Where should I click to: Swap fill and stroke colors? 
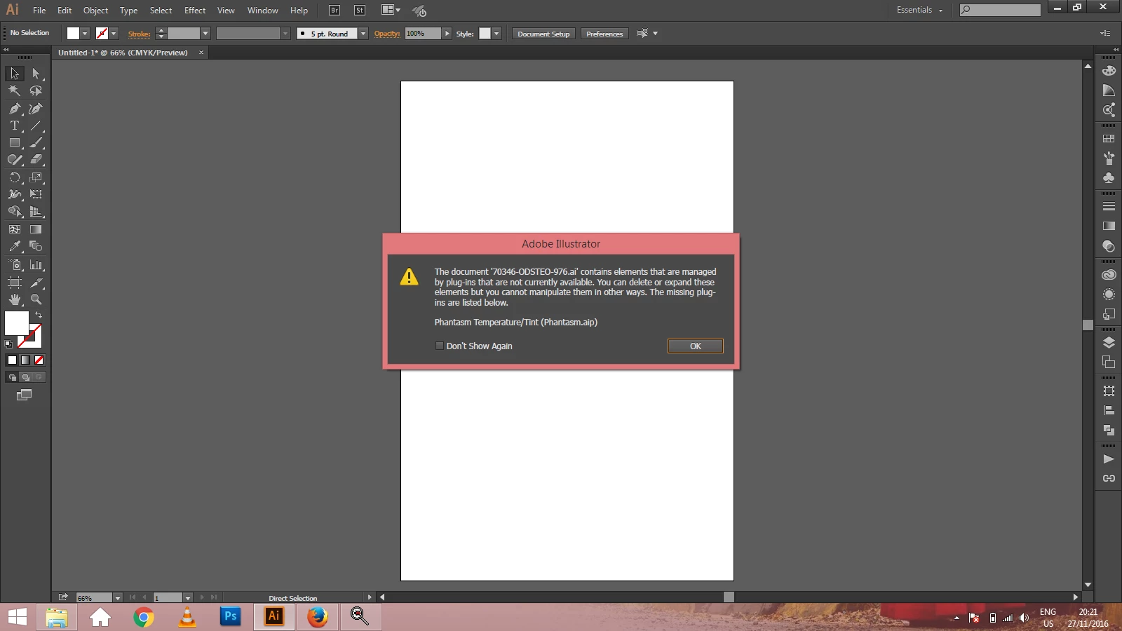coord(39,315)
